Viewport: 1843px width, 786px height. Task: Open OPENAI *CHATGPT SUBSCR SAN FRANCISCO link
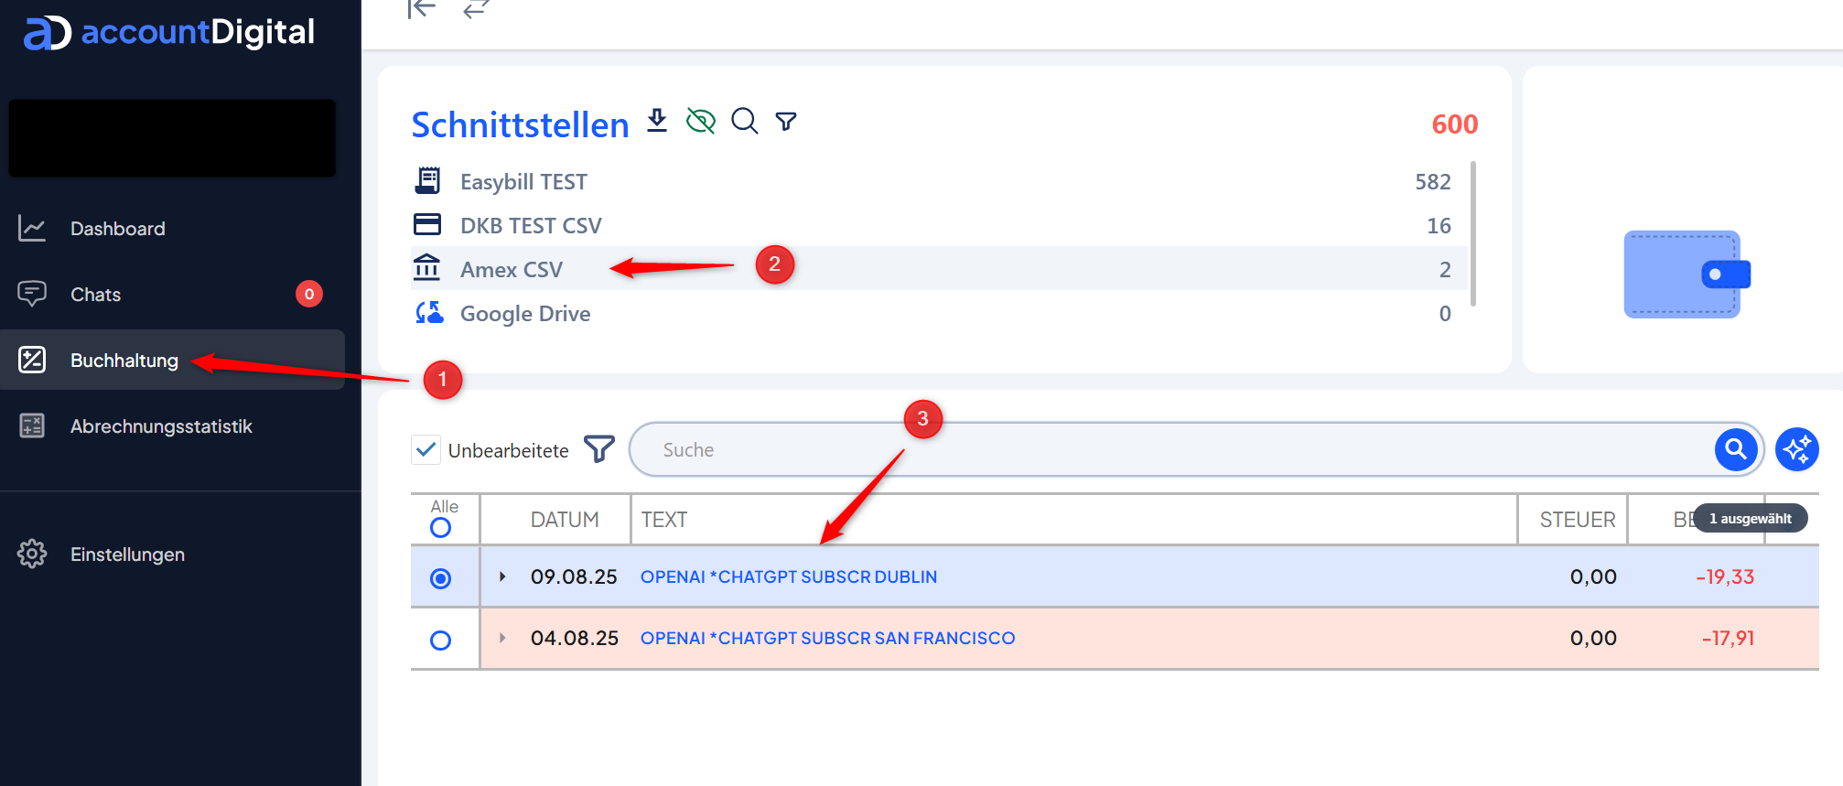pyautogui.click(x=827, y=638)
